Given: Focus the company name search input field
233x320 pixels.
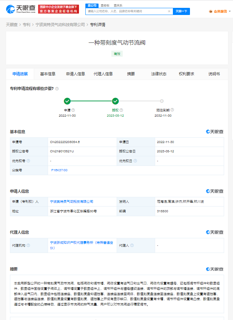Looking at the screenshot, I should tap(126, 11).
